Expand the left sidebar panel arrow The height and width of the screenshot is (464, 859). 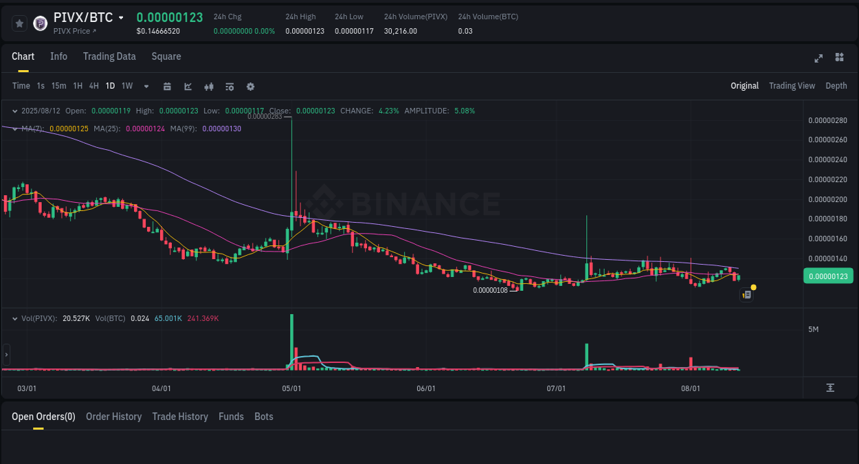(x=6, y=354)
